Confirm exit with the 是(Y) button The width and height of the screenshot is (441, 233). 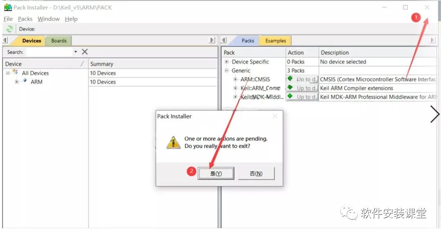click(x=216, y=173)
